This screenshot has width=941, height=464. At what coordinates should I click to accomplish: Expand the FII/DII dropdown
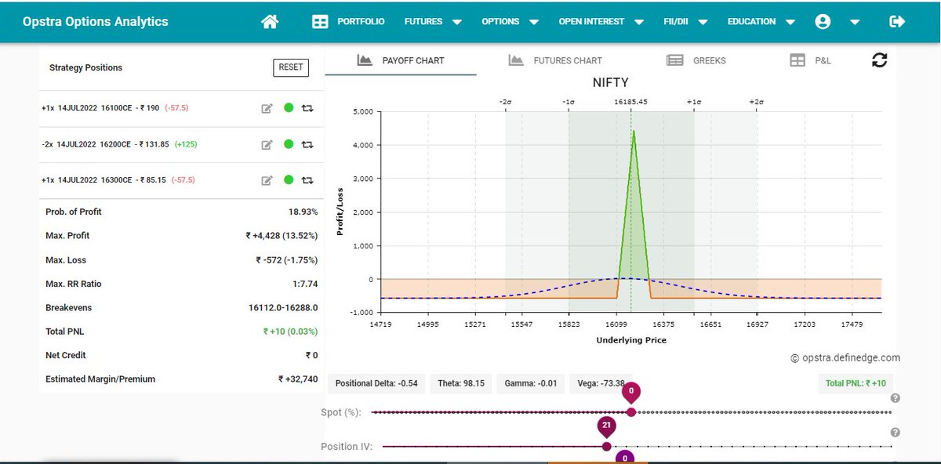pyautogui.click(x=703, y=23)
